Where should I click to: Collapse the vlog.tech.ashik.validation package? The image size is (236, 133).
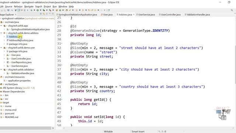click(x=1, y=70)
